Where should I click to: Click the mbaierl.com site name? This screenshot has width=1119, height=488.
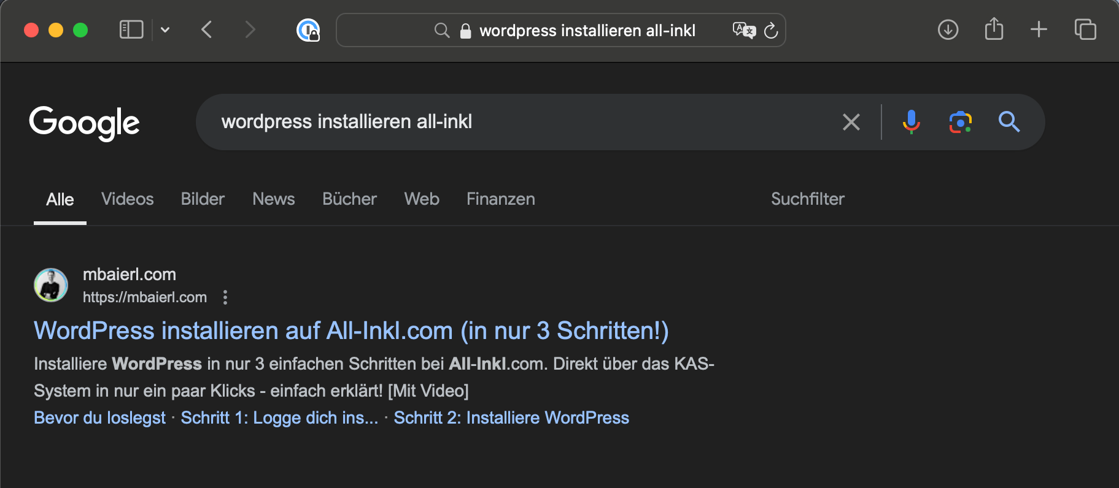click(130, 275)
